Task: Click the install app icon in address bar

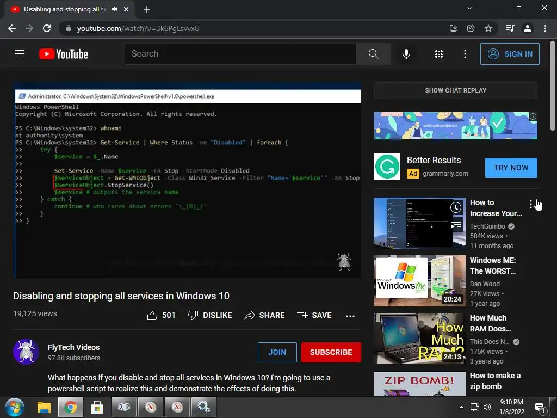Action: (x=453, y=28)
